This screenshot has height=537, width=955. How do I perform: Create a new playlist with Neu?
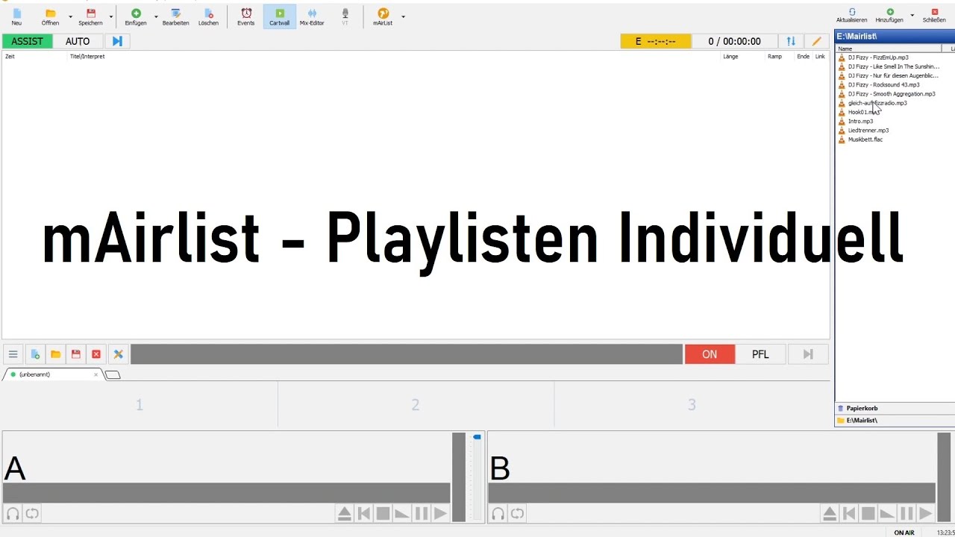(x=16, y=16)
